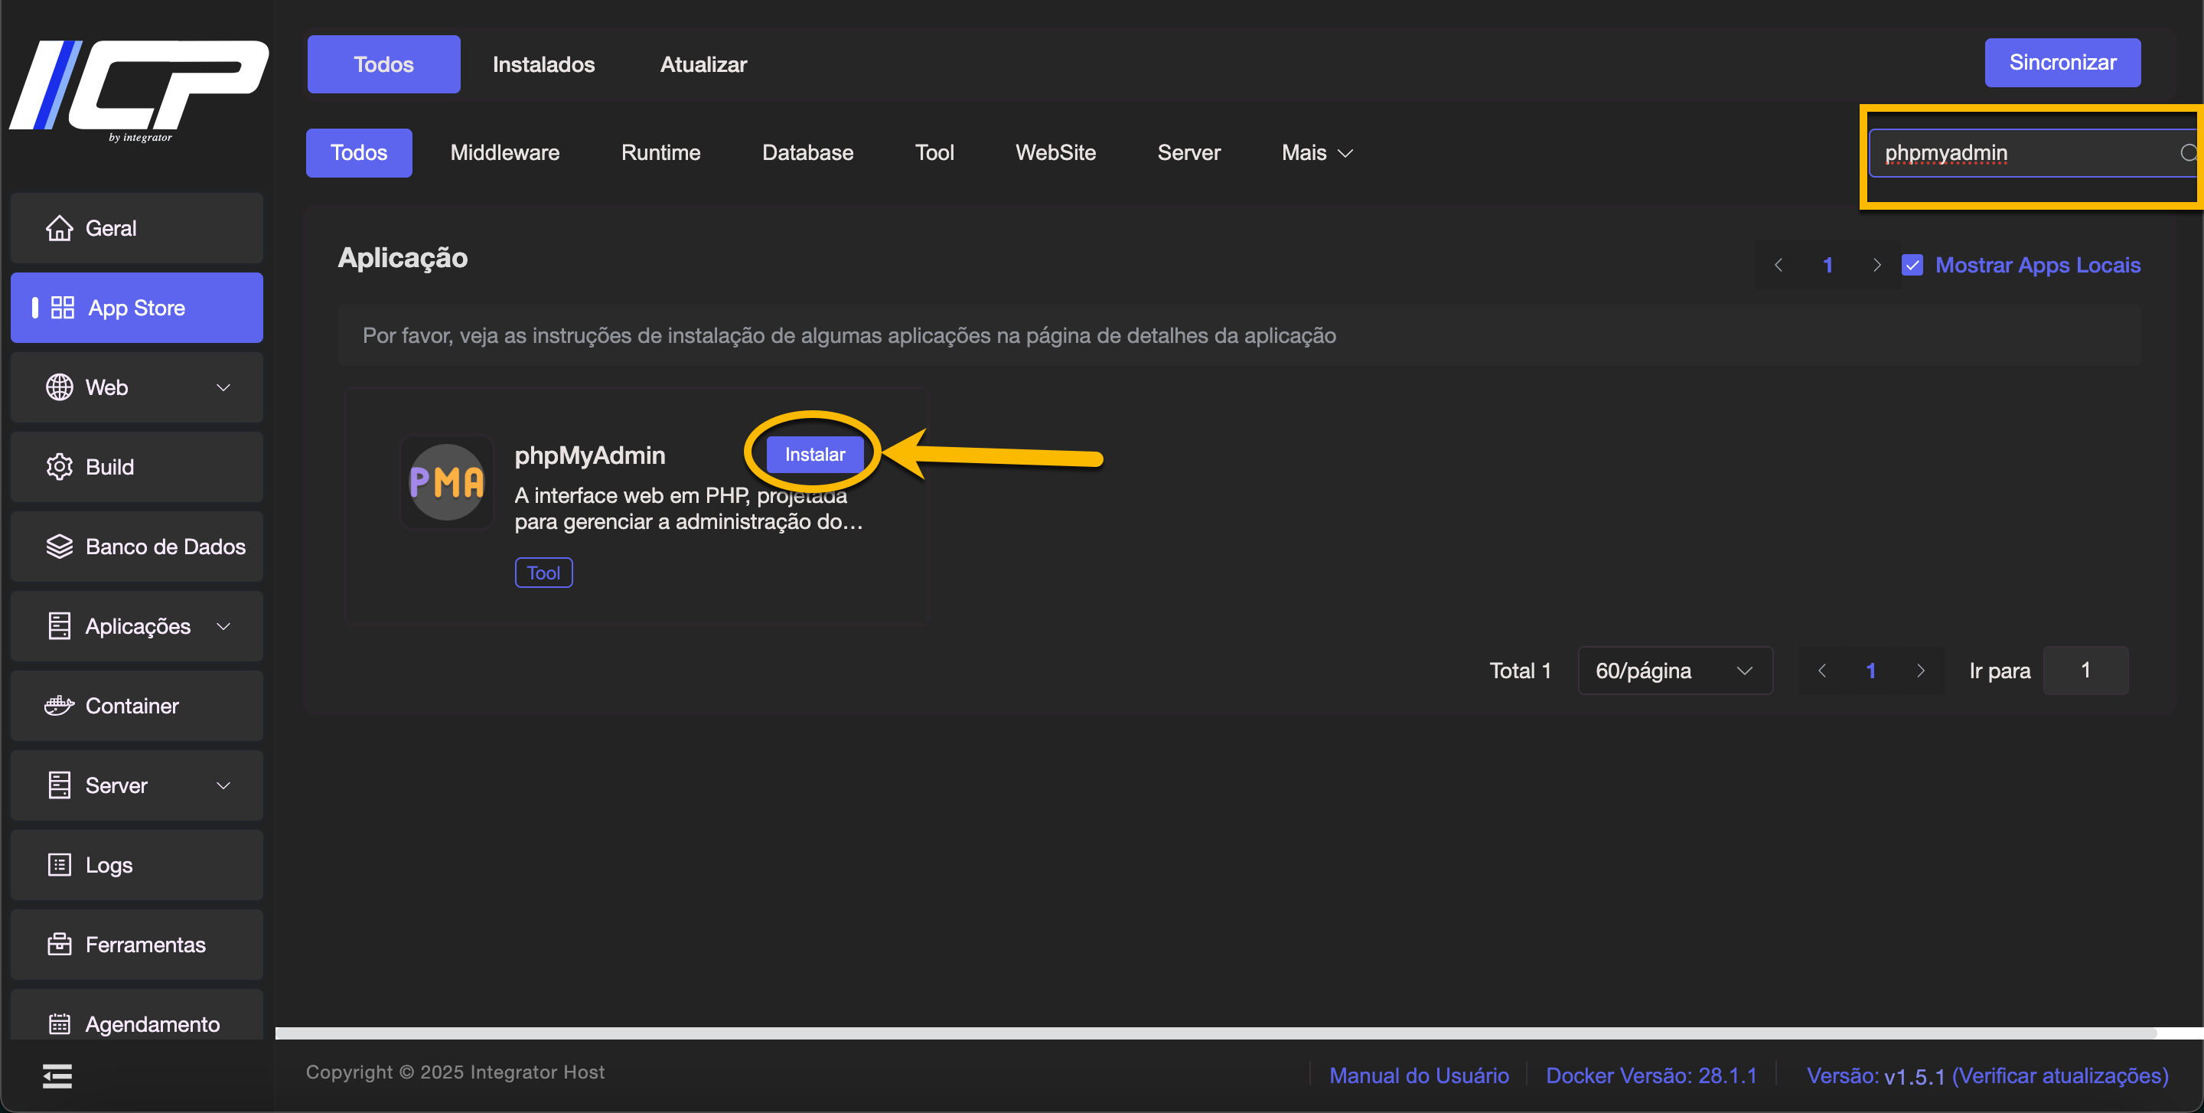Open Agendamento calendar icon
Image resolution: width=2204 pixels, height=1113 pixels.
point(59,1023)
